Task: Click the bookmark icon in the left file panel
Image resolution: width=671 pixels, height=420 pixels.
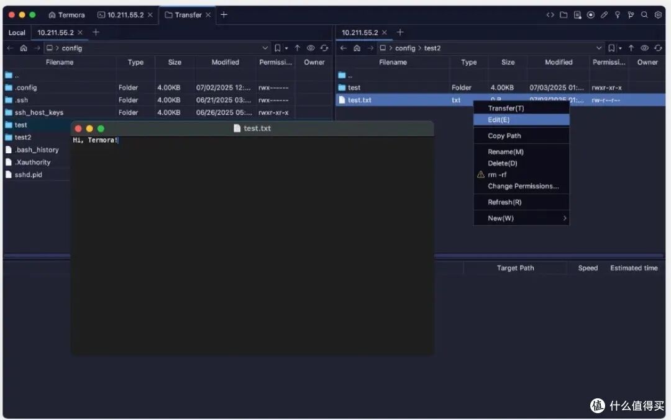Action: [278, 48]
